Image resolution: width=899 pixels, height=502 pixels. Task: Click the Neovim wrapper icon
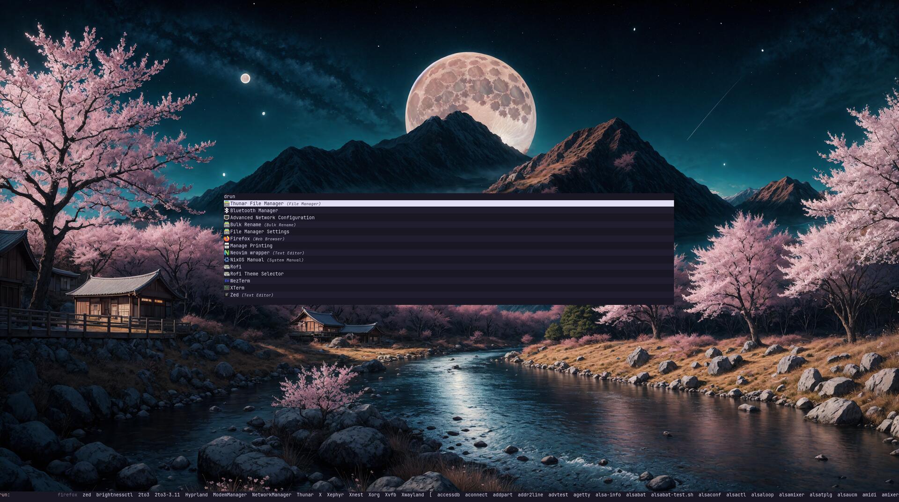[227, 253]
